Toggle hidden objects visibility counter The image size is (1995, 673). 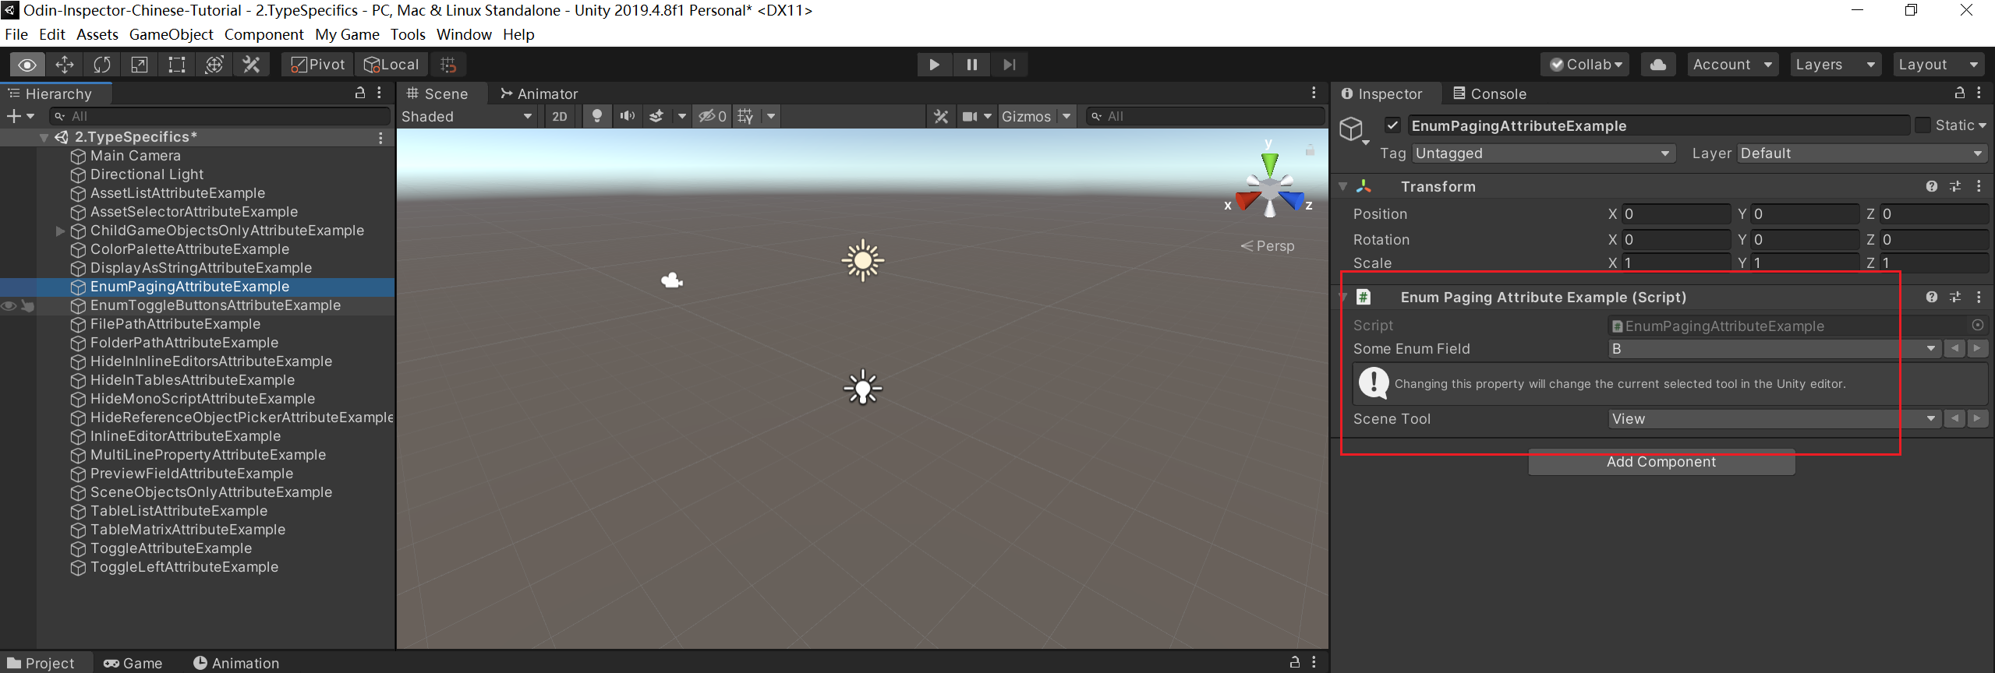[713, 116]
